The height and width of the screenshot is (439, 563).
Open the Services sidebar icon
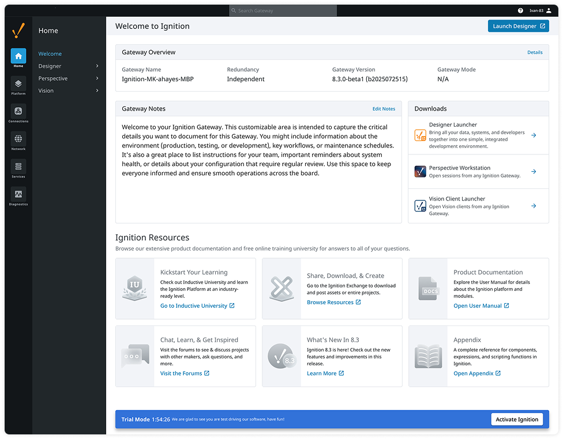coord(18,167)
